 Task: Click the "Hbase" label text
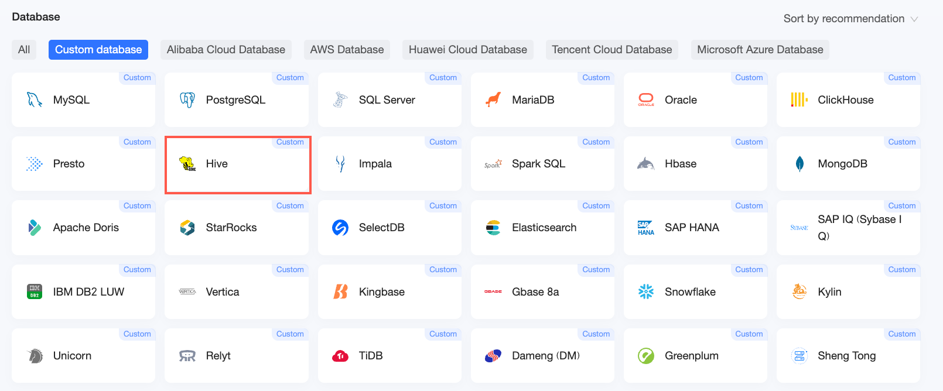[x=681, y=164]
